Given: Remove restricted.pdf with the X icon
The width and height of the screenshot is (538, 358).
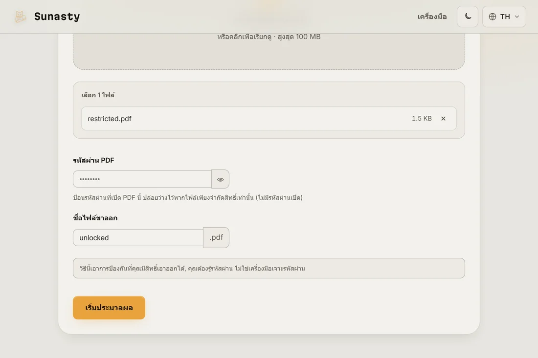Looking at the screenshot, I should [443, 119].
